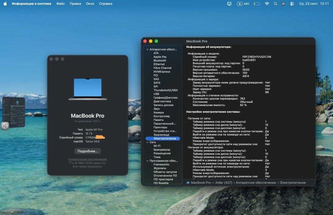Select Журналы in the sidebar
The width and height of the screenshot is (333, 215).
click(160, 168)
